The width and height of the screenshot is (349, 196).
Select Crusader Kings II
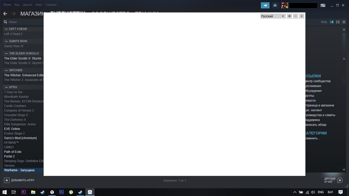pyautogui.click(x=16, y=115)
